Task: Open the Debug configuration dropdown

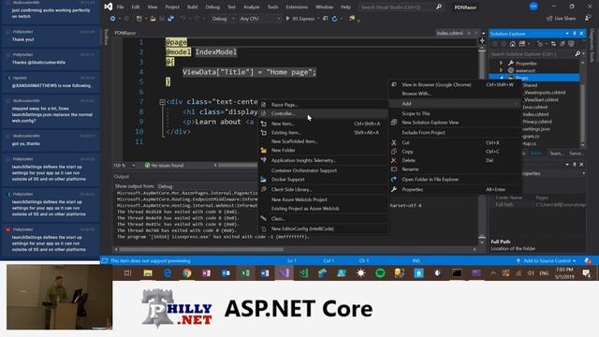Action: [223, 19]
